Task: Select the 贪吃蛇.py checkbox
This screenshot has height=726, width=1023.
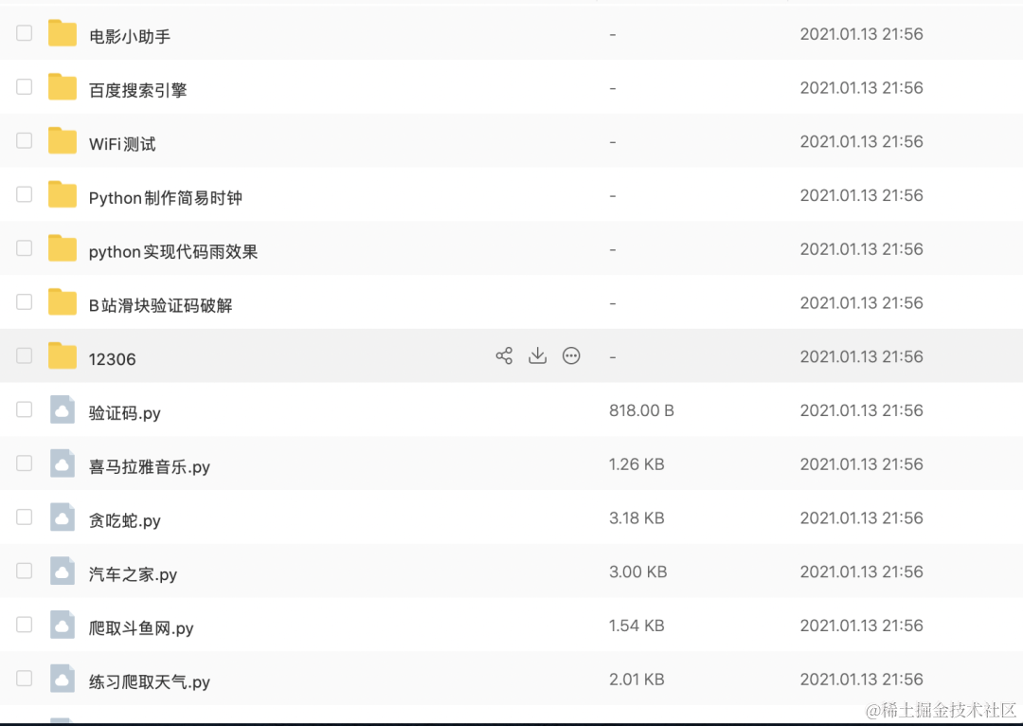Action: (24, 517)
